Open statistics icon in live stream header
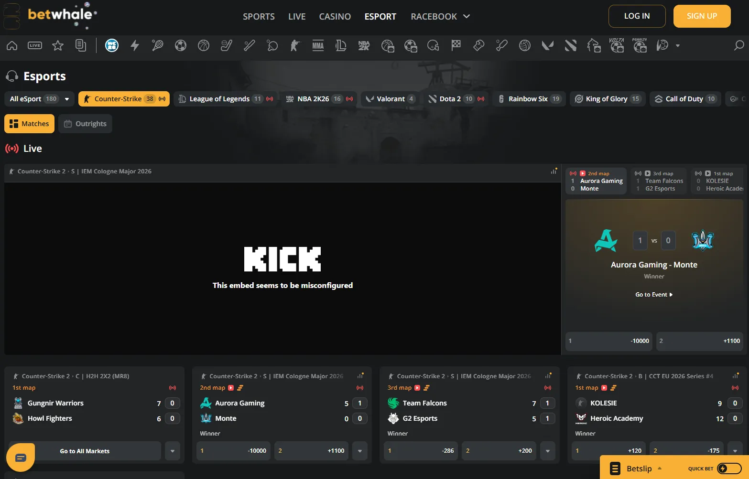 554,171
